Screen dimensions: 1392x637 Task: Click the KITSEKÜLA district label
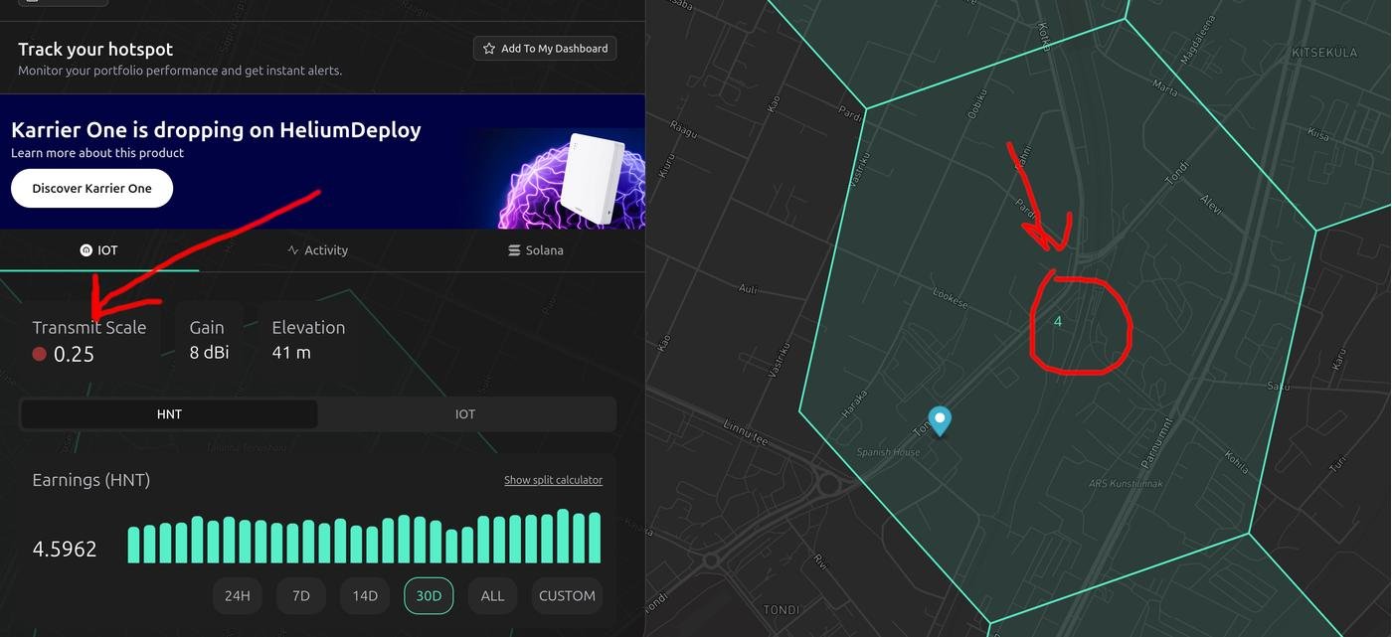(x=1323, y=52)
